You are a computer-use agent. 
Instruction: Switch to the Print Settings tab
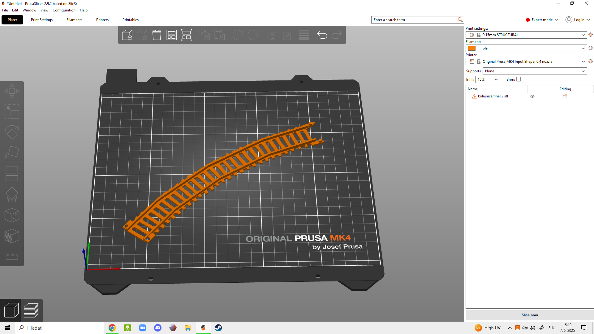click(x=42, y=20)
